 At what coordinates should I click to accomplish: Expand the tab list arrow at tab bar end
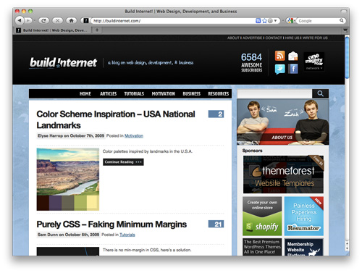(x=345, y=30)
